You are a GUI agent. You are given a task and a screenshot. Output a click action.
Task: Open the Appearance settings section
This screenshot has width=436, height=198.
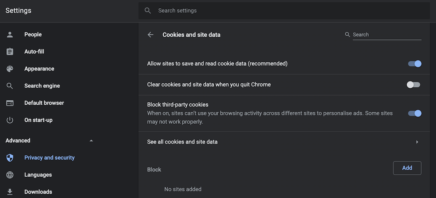pyautogui.click(x=39, y=69)
